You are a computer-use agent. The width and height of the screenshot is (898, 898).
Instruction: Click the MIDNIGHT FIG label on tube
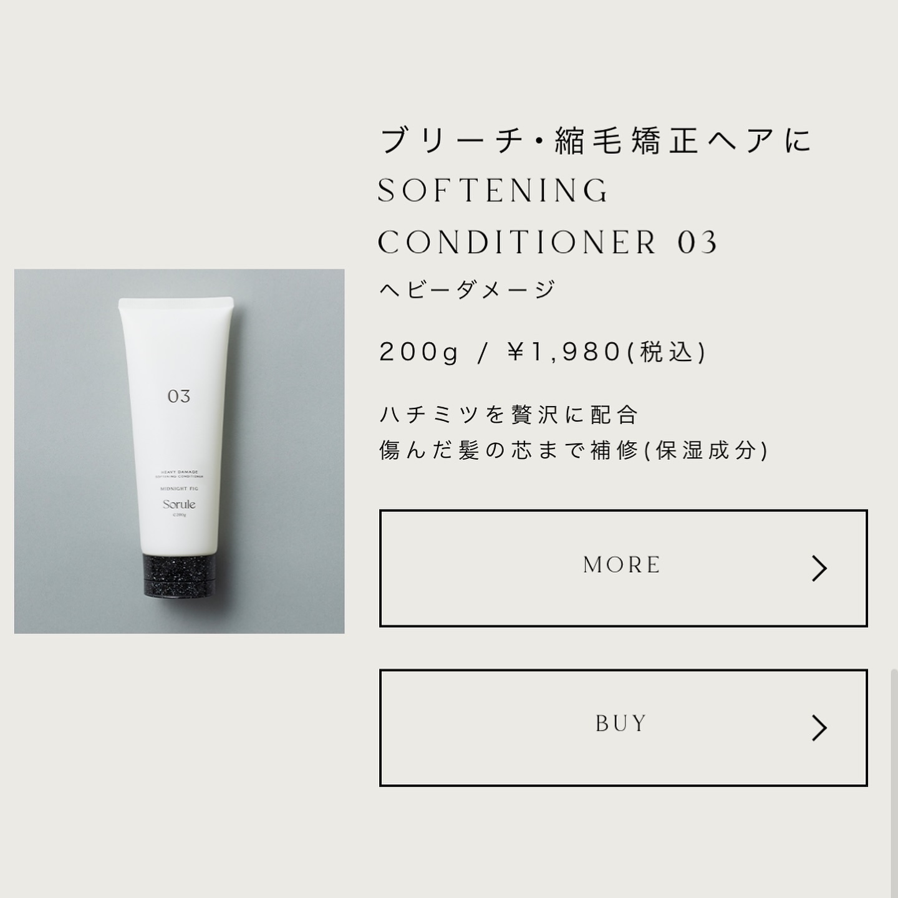[x=179, y=489]
